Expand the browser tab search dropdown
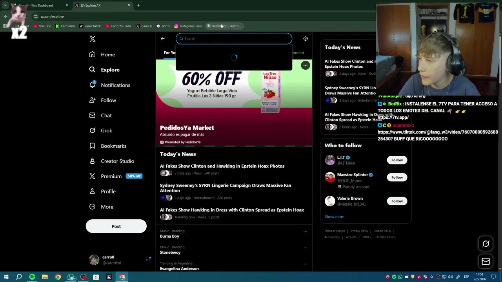This screenshot has width=502, height=282. click(x=5, y=5)
